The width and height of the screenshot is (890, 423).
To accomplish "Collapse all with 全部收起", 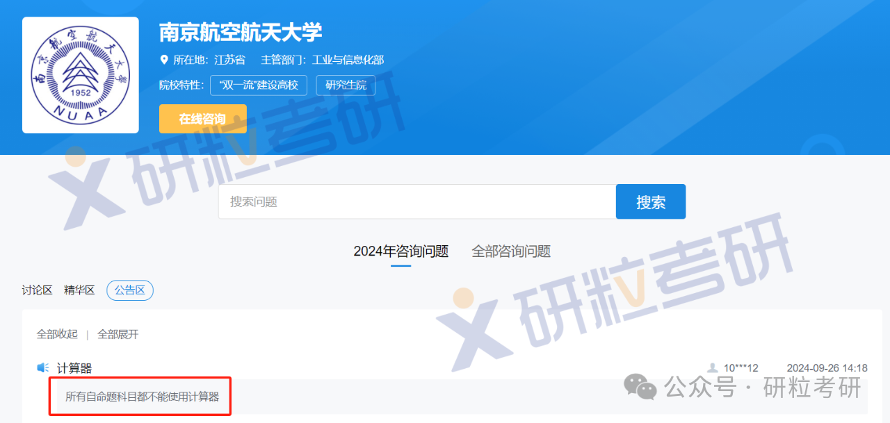I will (57, 334).
